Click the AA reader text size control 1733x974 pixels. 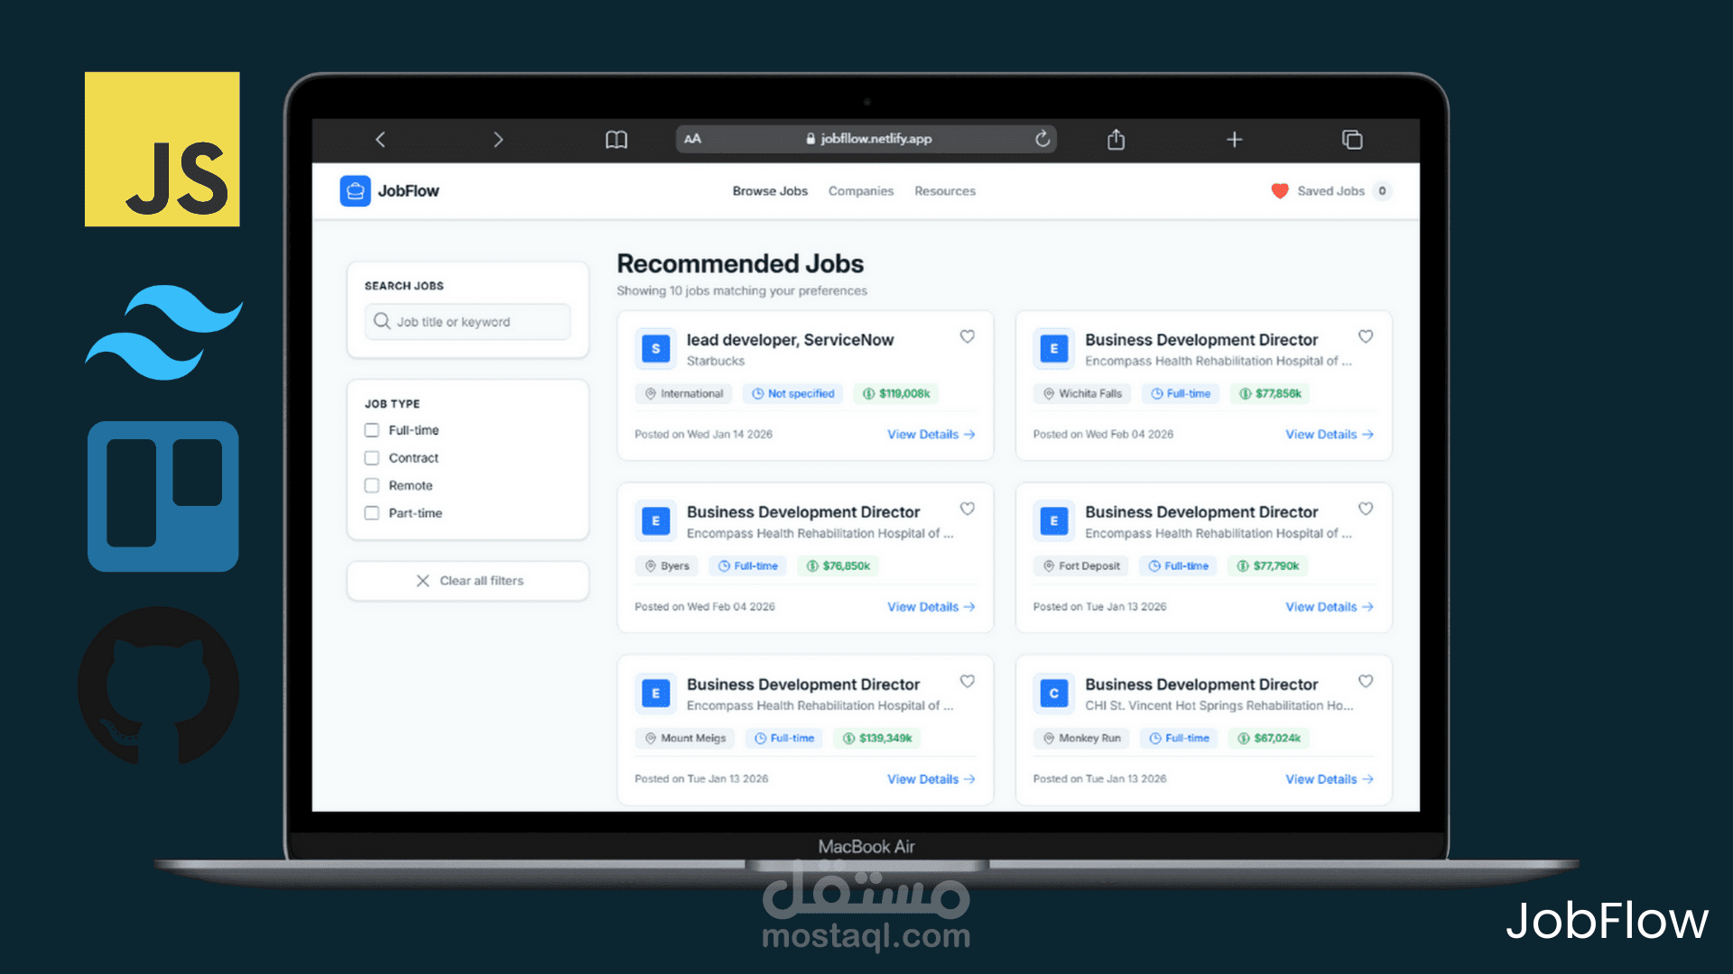point(692,139)
